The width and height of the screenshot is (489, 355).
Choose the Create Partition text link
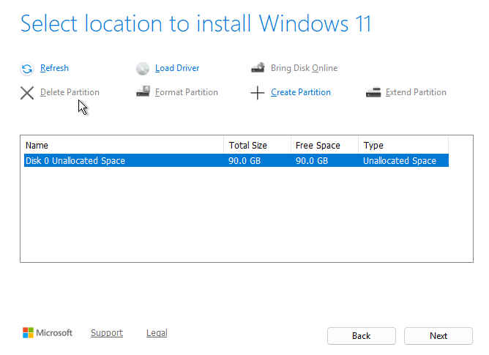[x=300, y=92]
